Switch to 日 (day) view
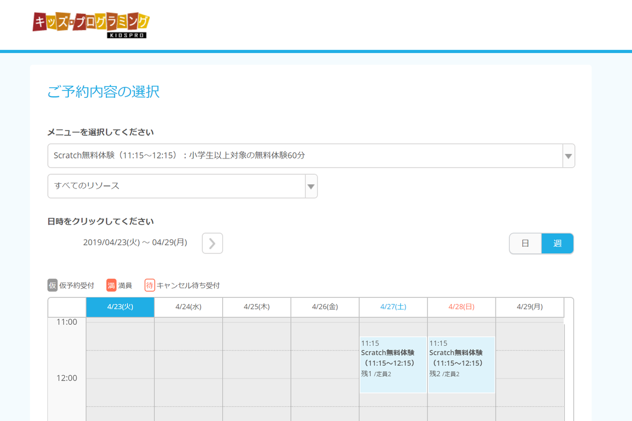Screen dimensions: 632x421 (525, 244)
